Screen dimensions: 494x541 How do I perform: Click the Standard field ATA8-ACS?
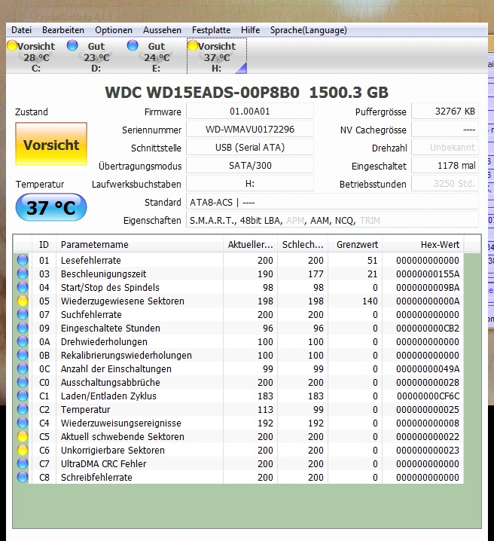pyautogui.click(x=332, y=202)
